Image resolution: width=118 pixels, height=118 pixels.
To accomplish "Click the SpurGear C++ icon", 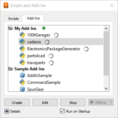I will 22,89.
